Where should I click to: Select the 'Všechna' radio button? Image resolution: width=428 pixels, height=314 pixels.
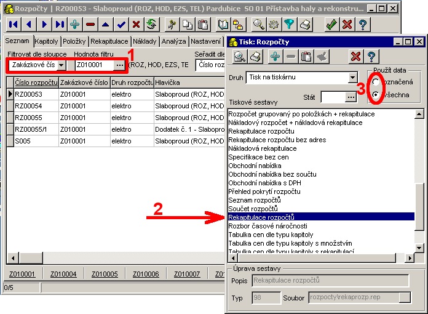376,95
